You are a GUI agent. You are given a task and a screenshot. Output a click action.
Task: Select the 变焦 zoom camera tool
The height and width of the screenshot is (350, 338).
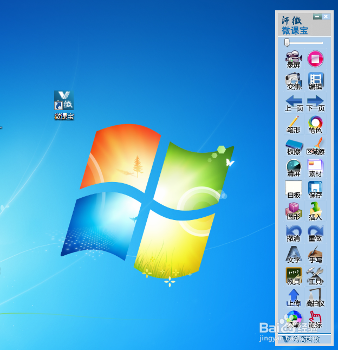(294, 81)
